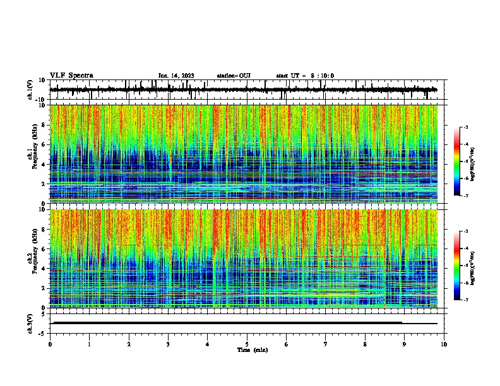Click the station name label above the plot
The height and width of the screenshot is (386, 500).
click(x=234, y=76)
